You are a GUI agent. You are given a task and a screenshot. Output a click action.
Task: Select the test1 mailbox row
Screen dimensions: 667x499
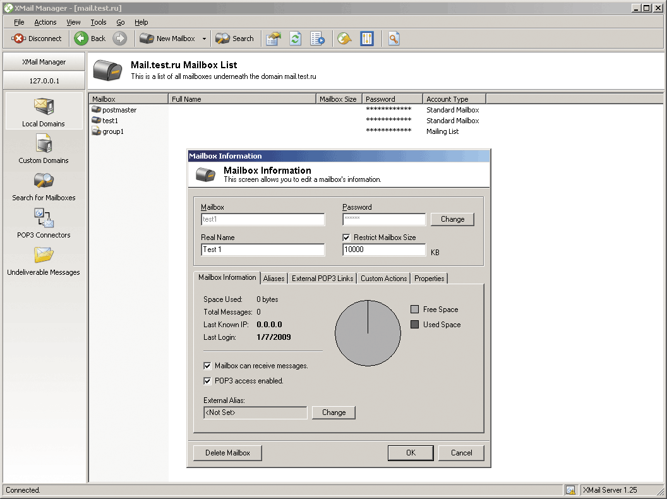[x=285, y=121]
